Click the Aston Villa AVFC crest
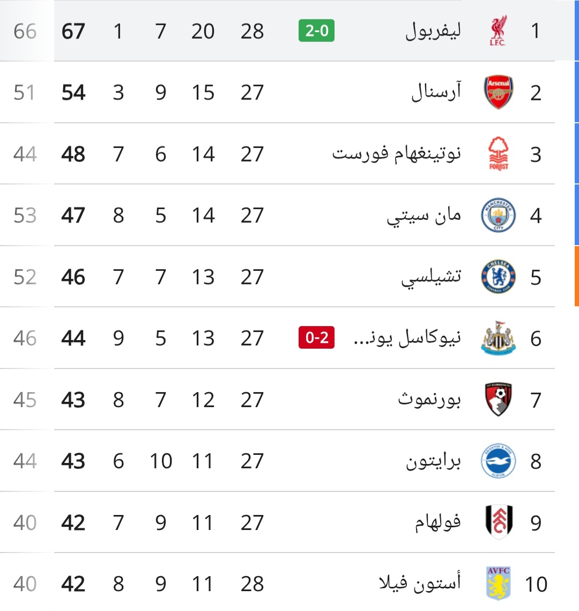 (499, 583)
